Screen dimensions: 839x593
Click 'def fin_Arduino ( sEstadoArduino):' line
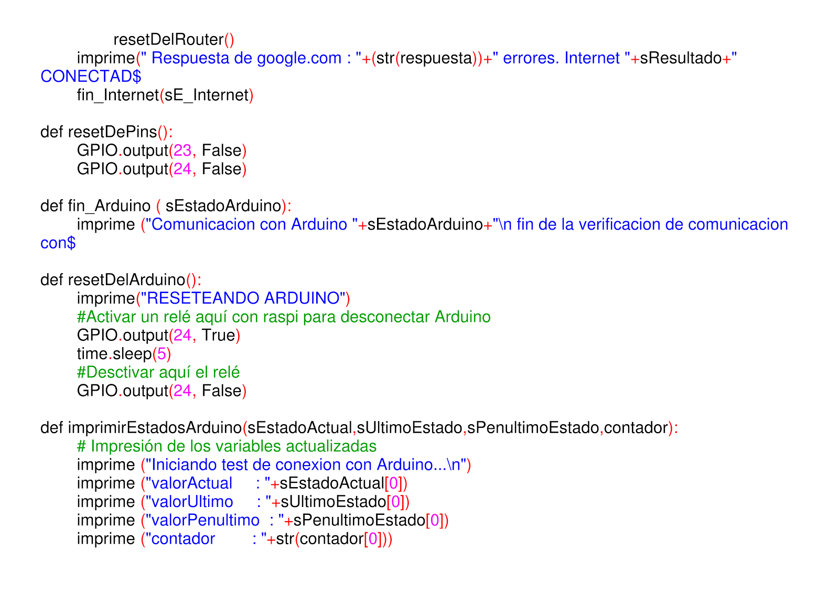click(166, 206)
